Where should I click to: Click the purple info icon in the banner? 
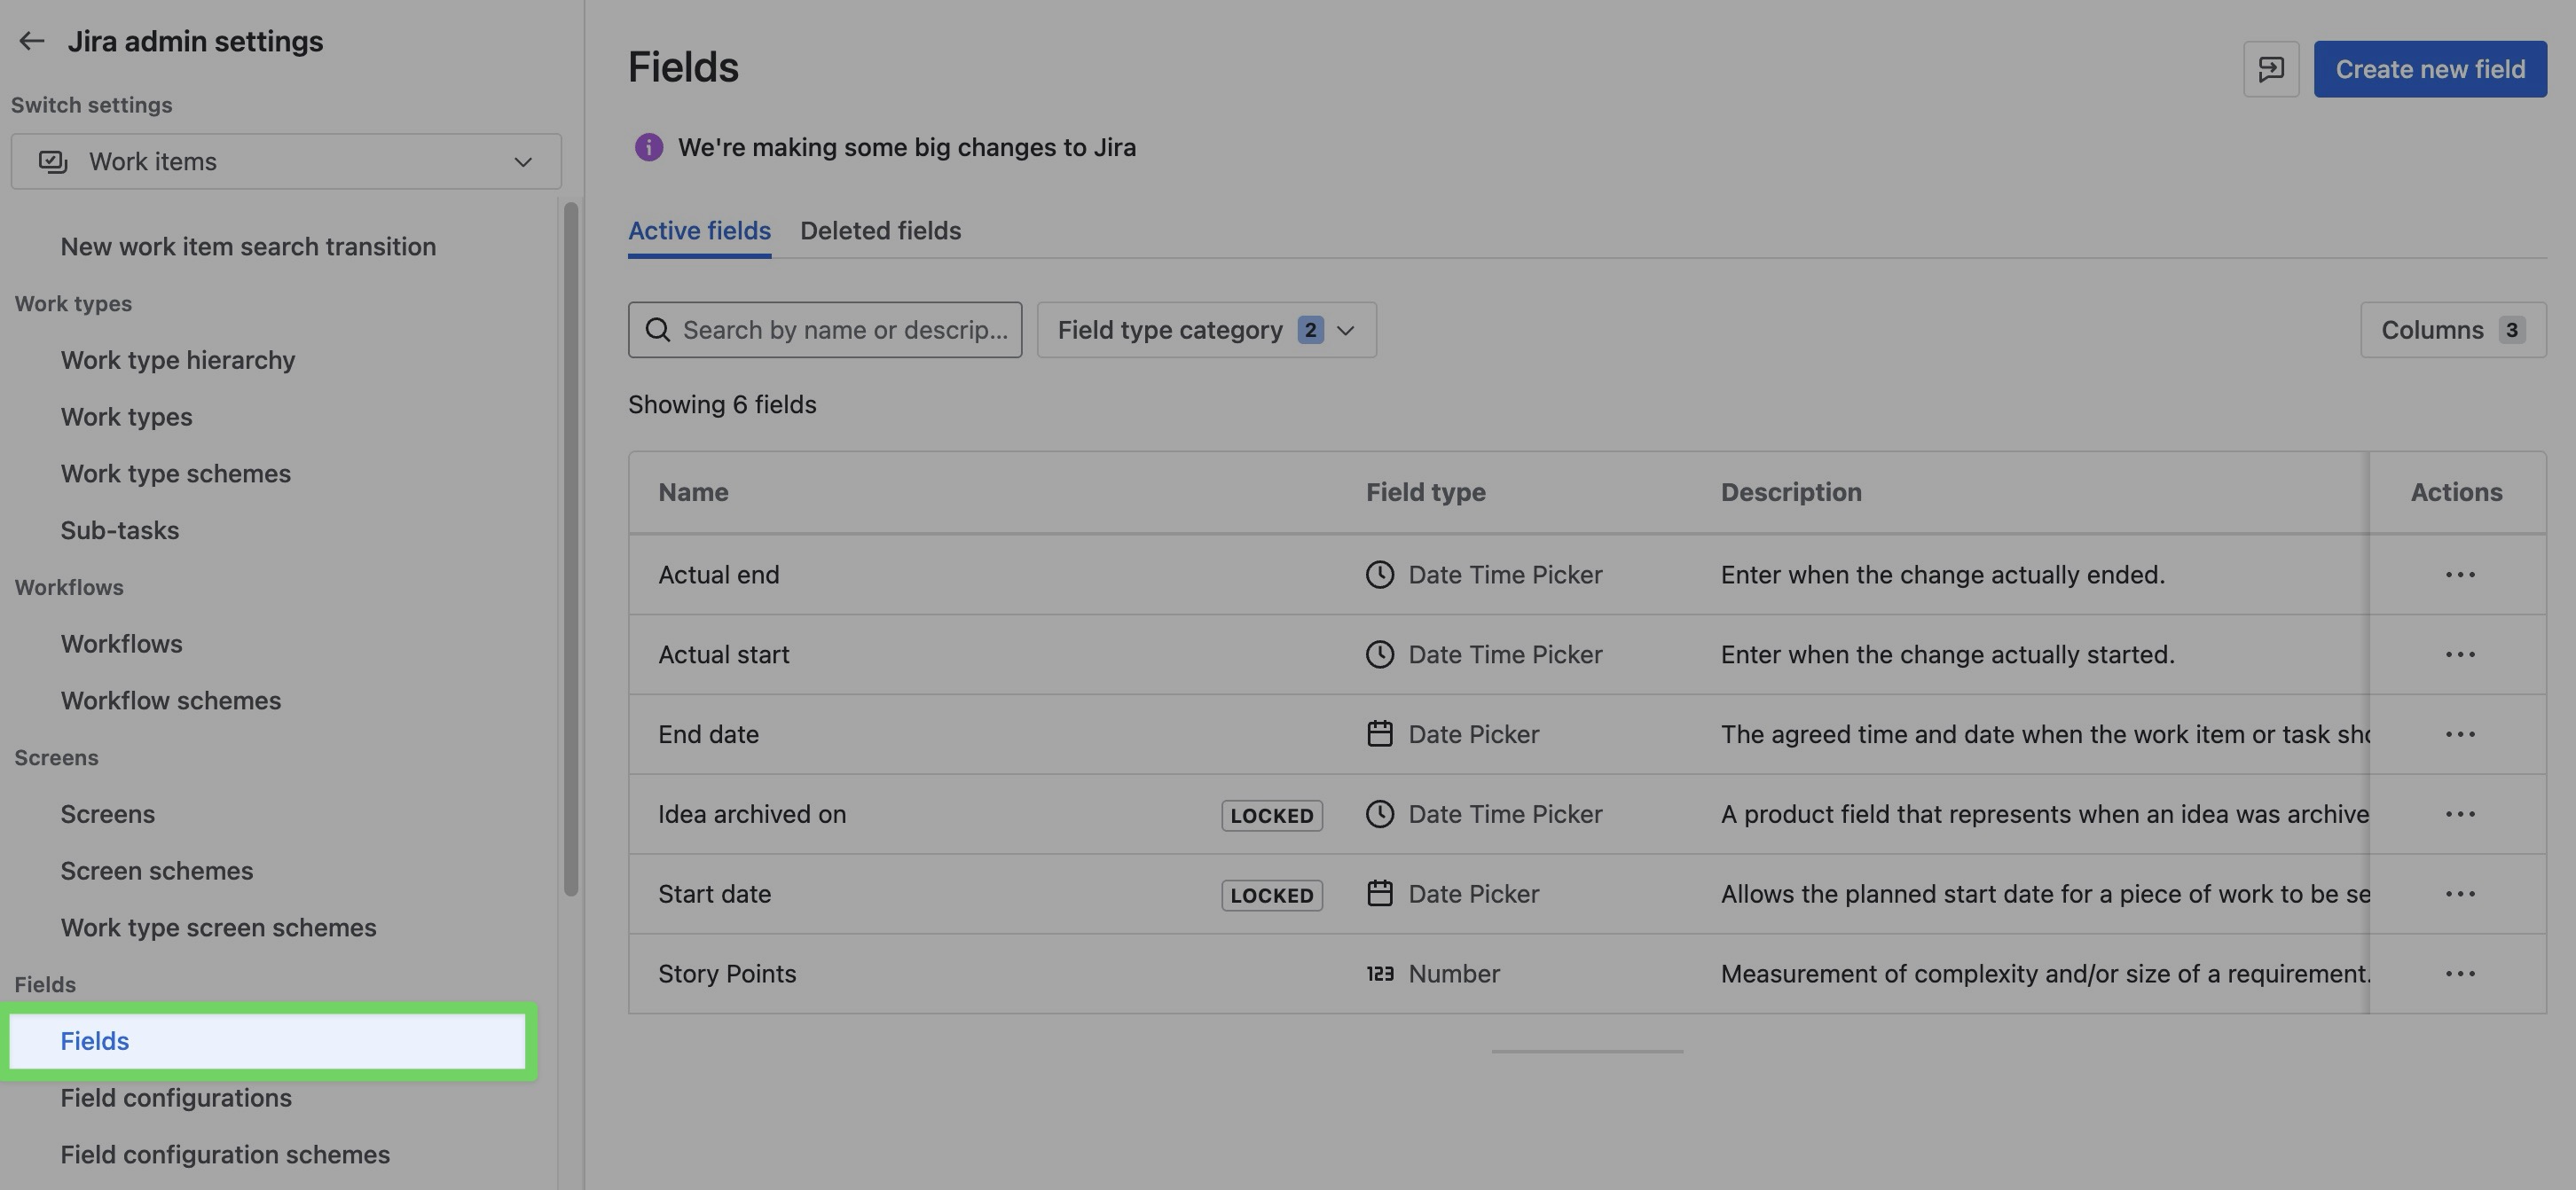pos(648,148)
